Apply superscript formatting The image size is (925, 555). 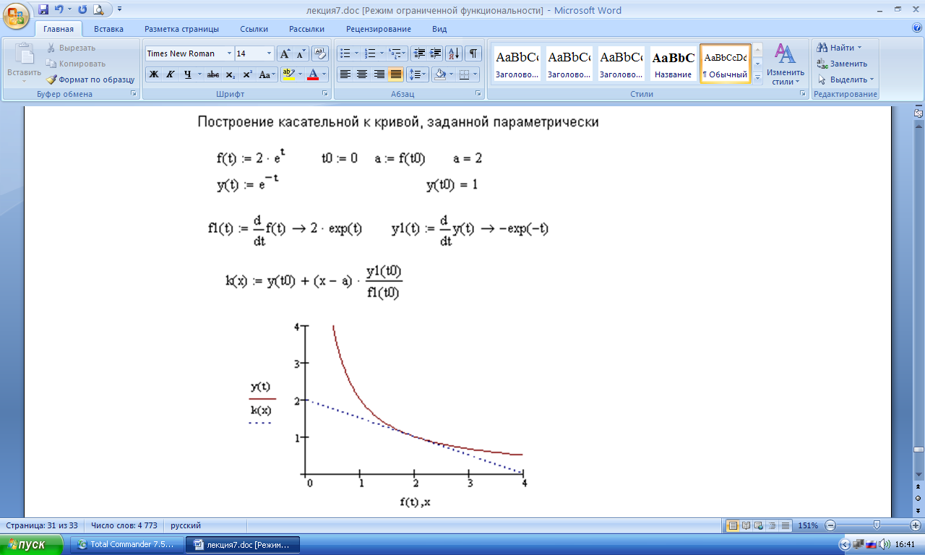click(x=247, y=74)
